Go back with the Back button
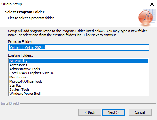This screenshot has width=157, height=120. tap(90, 112)
